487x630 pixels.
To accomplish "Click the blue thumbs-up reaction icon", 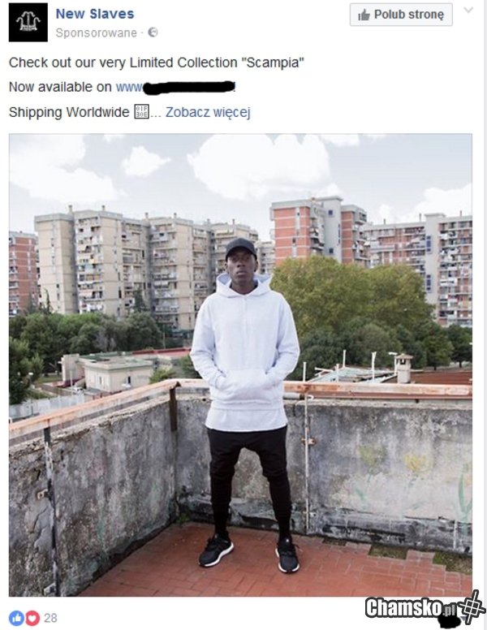I will pos(16,618).
